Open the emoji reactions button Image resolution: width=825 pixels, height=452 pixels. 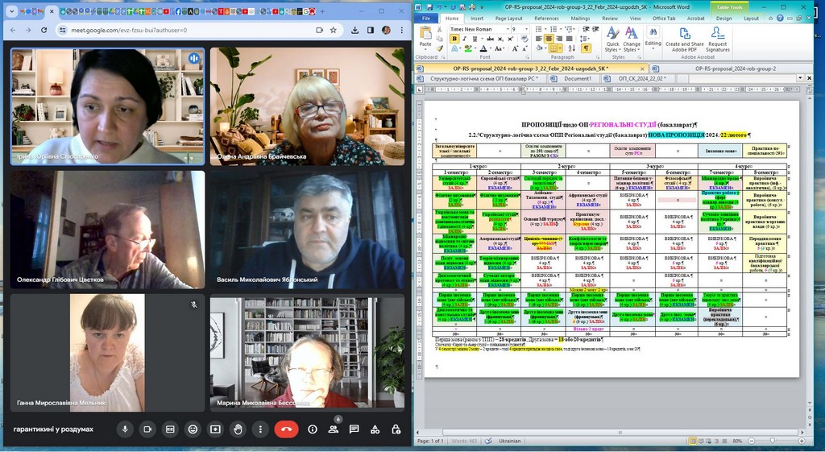point(193,429)
